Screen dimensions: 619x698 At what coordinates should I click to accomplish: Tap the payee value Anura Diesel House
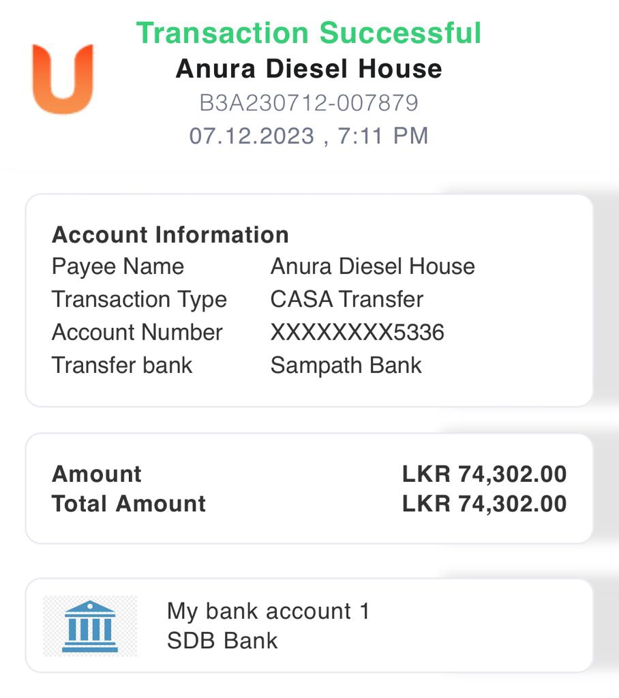[372, 266]
